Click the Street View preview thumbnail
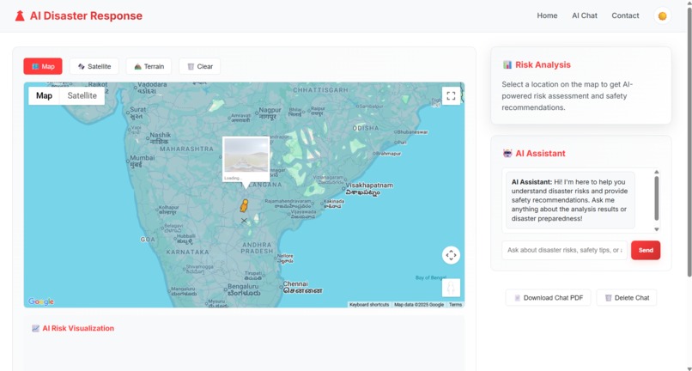This screenshot has height=371, width=692. tap(246, 156)
